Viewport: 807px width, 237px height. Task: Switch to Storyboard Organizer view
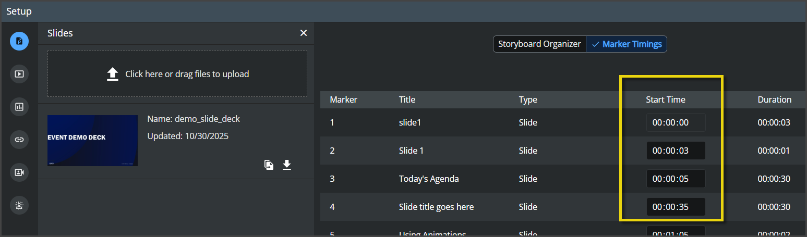click(x=539, y=44)
